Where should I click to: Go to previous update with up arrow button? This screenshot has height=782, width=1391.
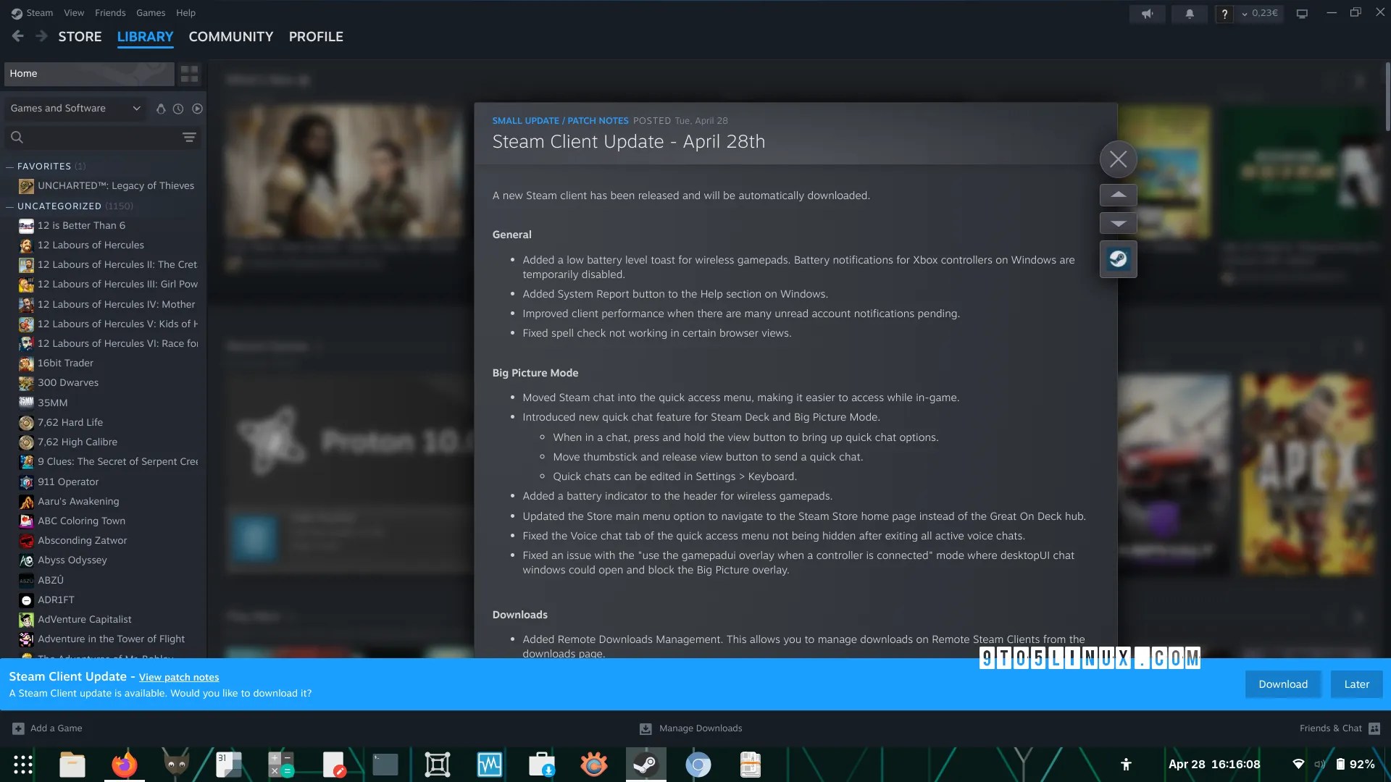click(1118, 195)
